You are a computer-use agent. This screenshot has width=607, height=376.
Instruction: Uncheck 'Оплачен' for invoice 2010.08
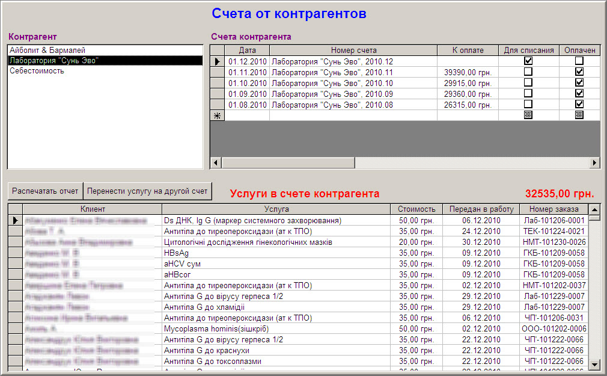pyautogui.click(x=579, y=104)
